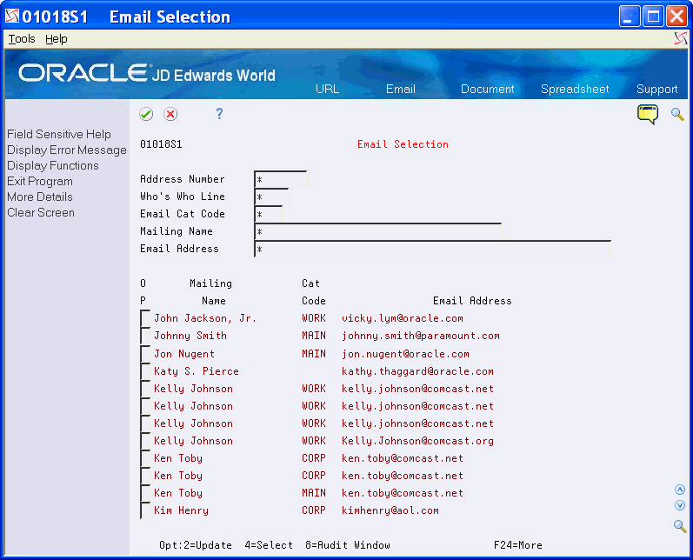This screenshot has width=693, height=560.
Task: Click email kathy.thaggard@oracle.com
Action: (417, 370)
